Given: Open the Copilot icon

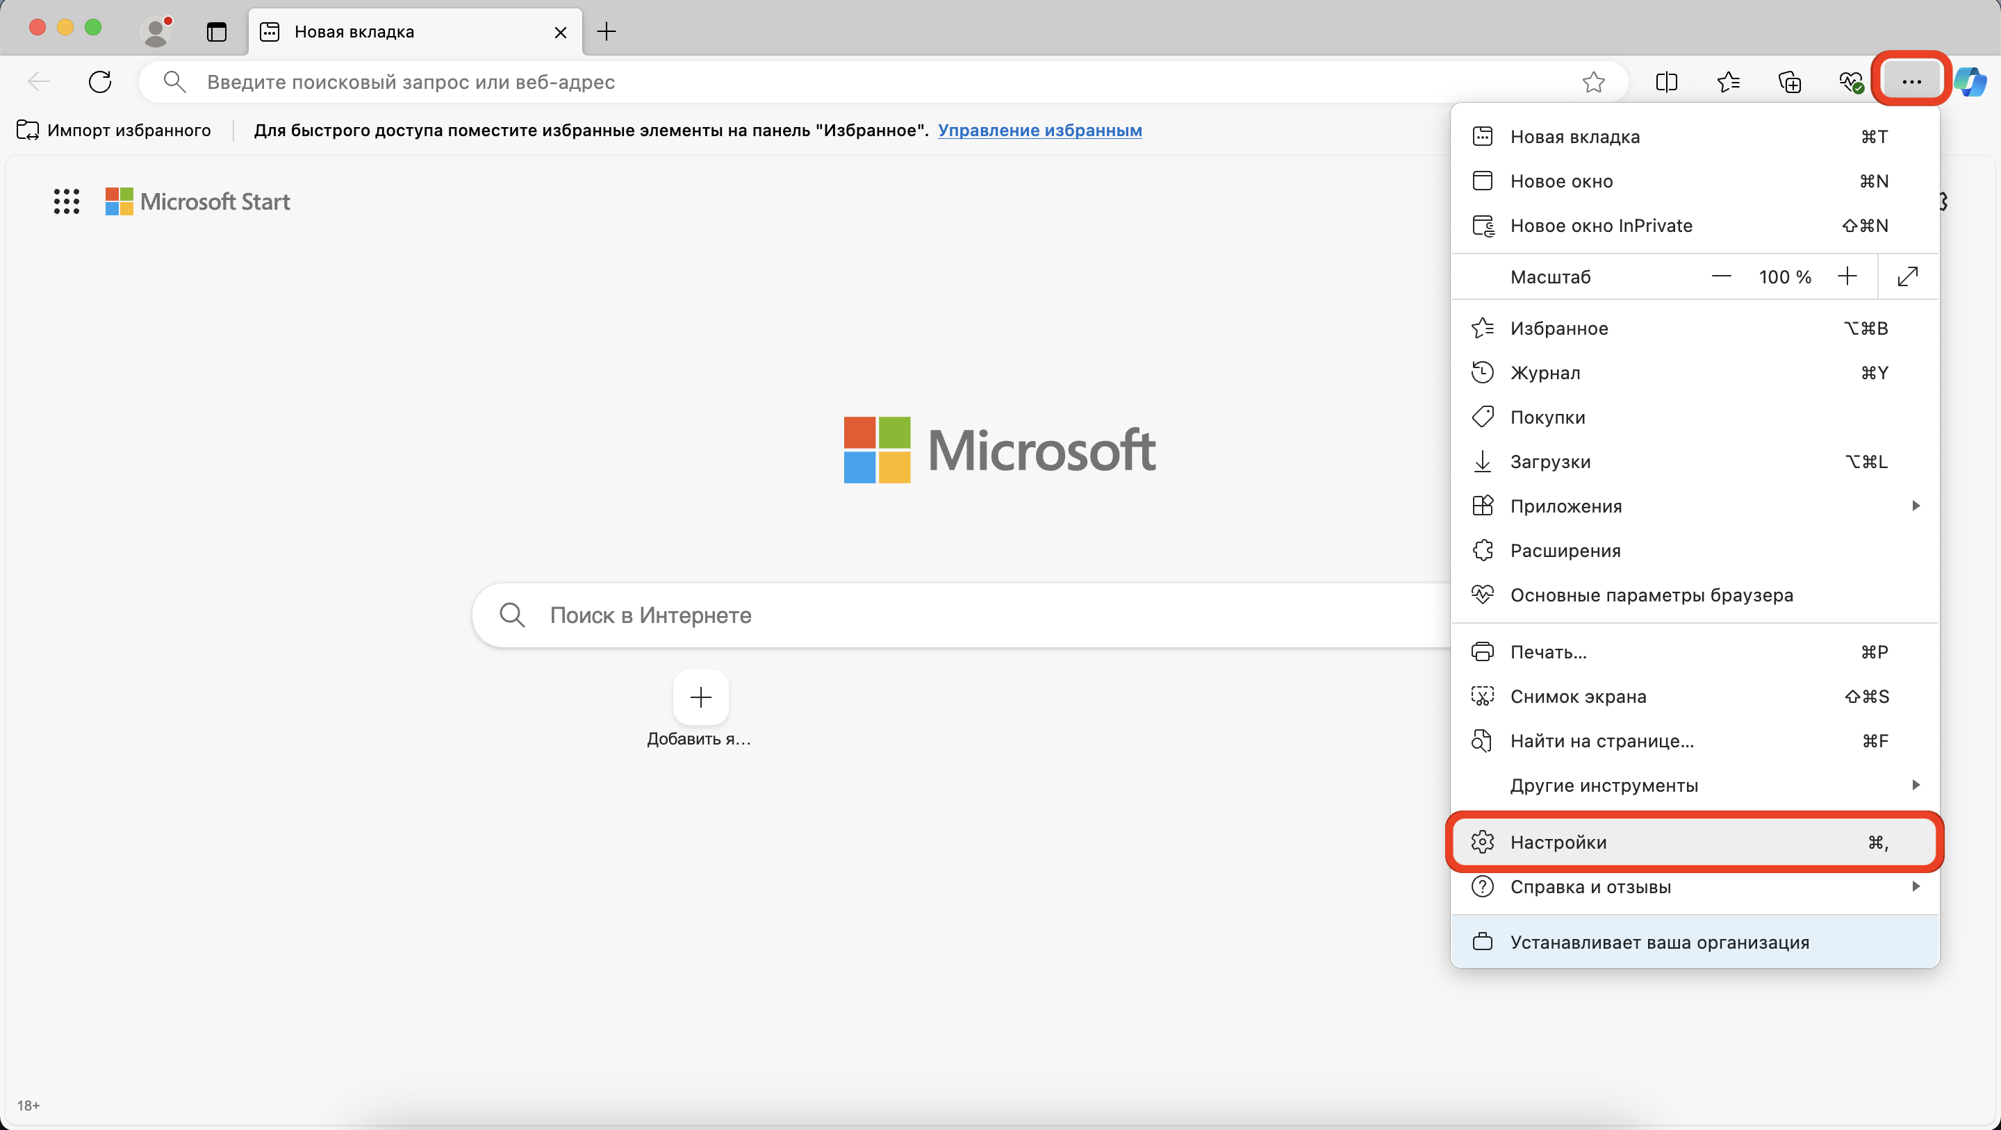Looking at the screenshot, I should point(1970,81).
